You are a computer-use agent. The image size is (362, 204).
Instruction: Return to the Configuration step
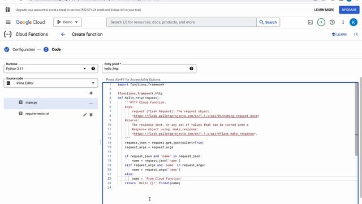[24, 49]
